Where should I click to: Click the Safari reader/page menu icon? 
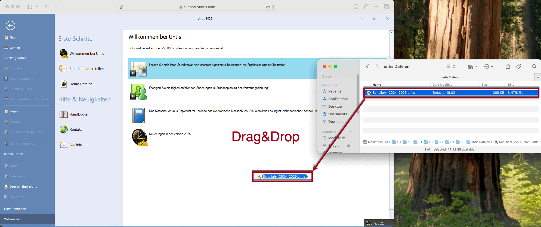pos(121,7)
